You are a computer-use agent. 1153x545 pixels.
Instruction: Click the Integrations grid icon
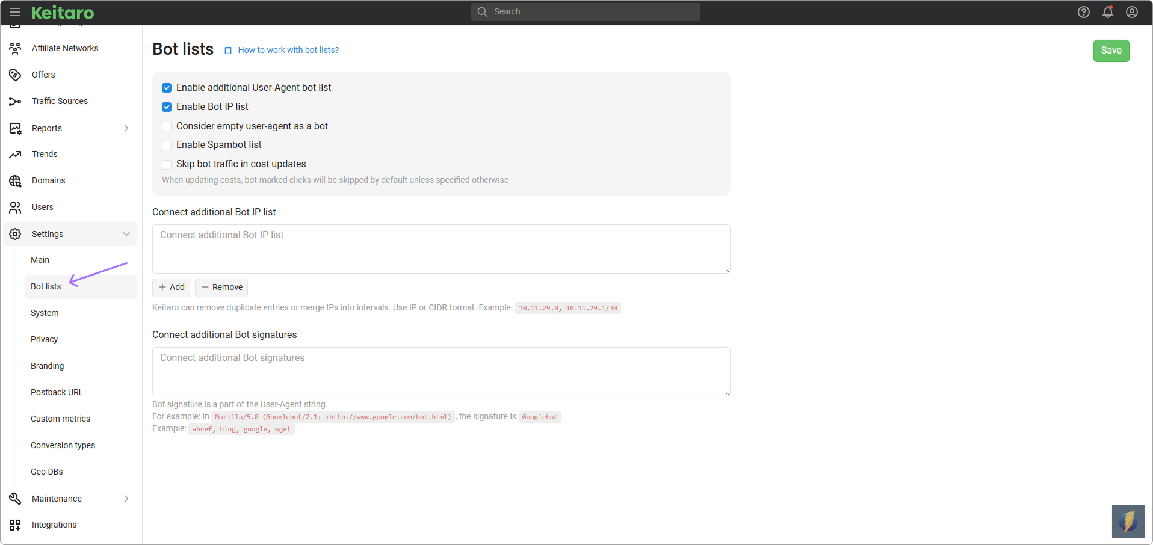16,525
